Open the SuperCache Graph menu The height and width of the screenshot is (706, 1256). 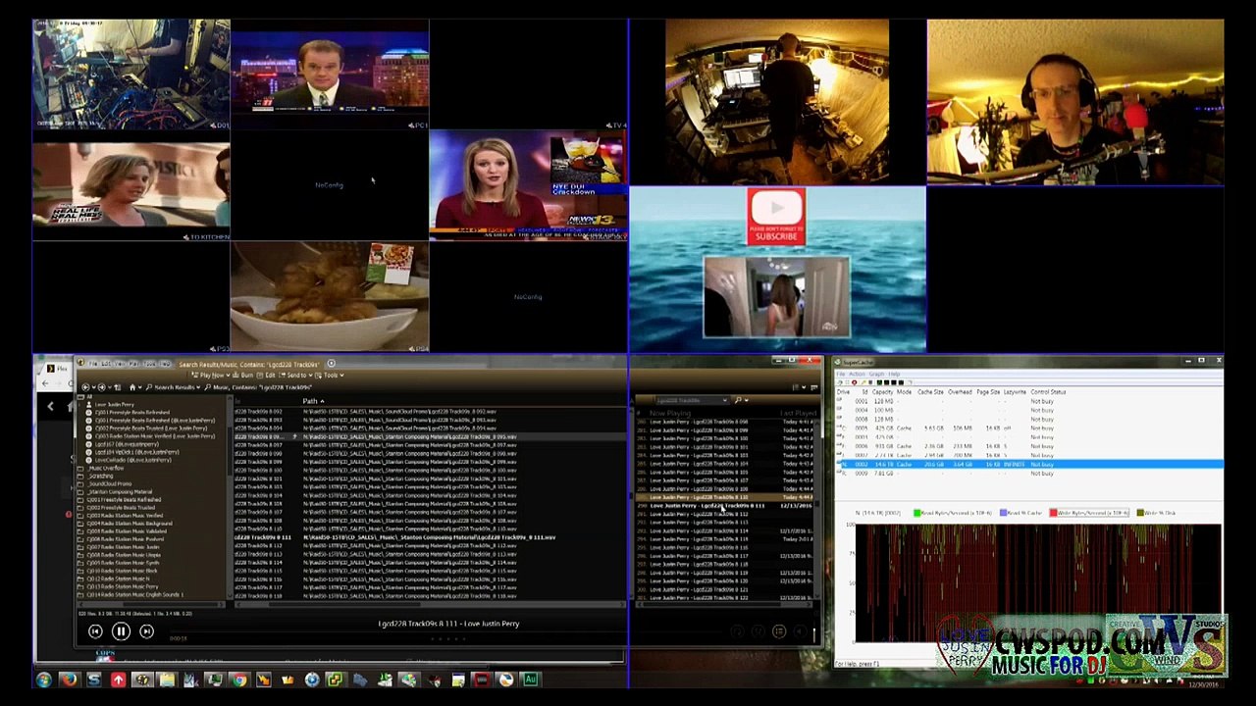tap(876, 374)
